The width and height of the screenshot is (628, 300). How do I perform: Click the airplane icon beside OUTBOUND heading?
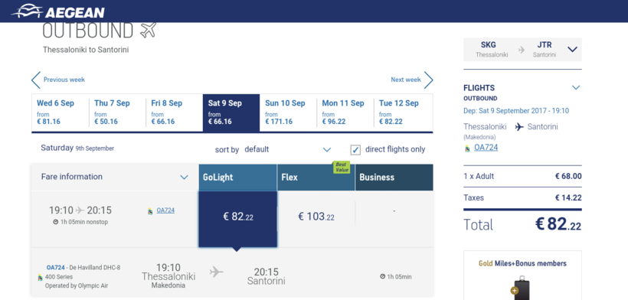(148, 30)
